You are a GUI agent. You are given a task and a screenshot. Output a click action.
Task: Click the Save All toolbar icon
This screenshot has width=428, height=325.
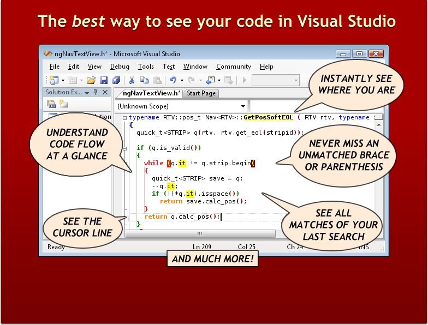(115, 80)
